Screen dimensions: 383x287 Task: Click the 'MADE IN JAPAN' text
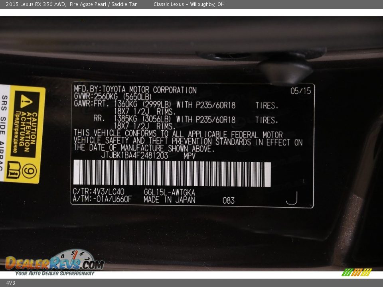click(x=169, y=200)
